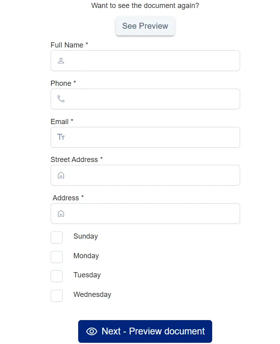Toggle the Wednesday checkbox
This screenshot has width=280, height=344.
pyautogui.click(x=57, y=295)
